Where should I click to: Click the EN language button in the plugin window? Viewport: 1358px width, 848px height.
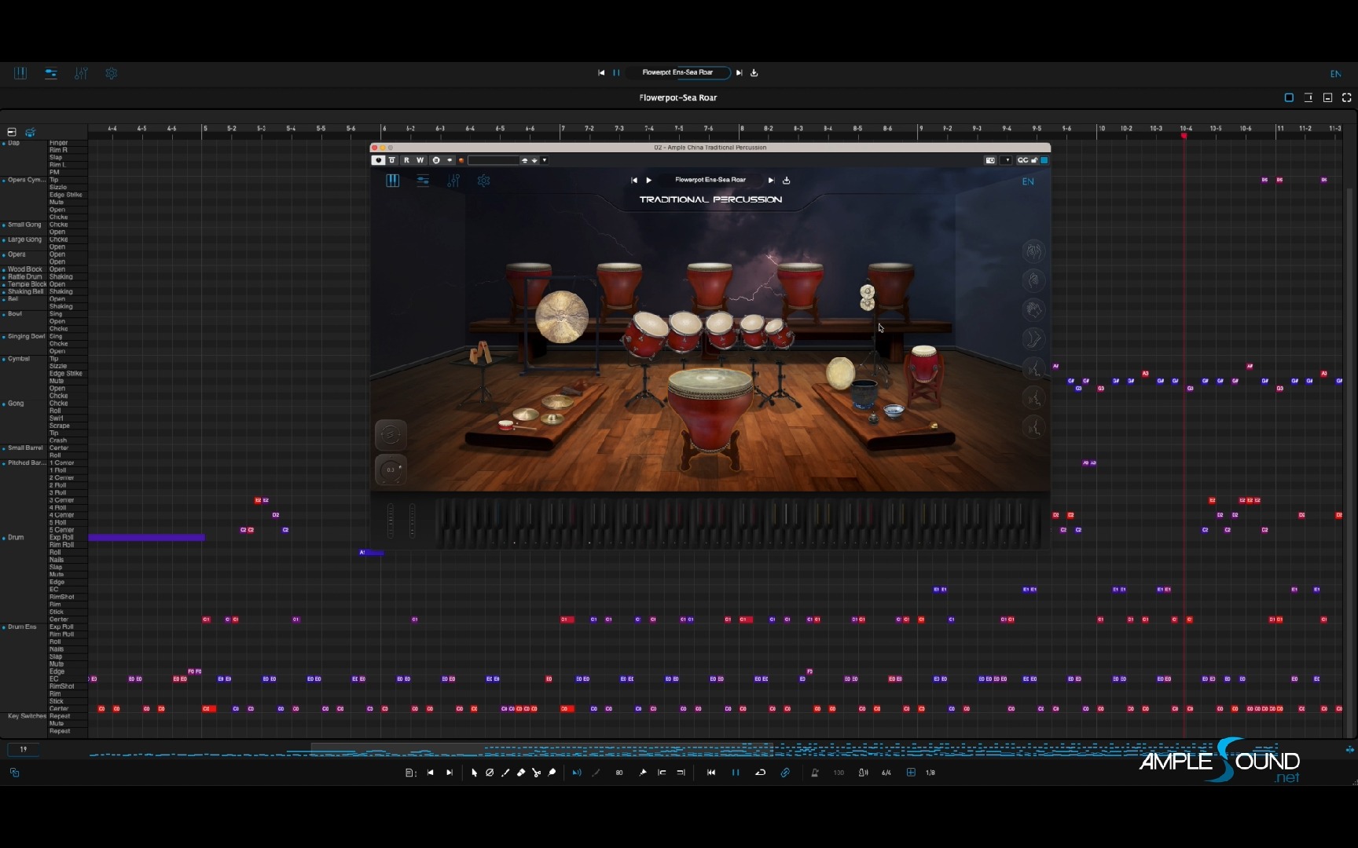[x=1028, y=181]
